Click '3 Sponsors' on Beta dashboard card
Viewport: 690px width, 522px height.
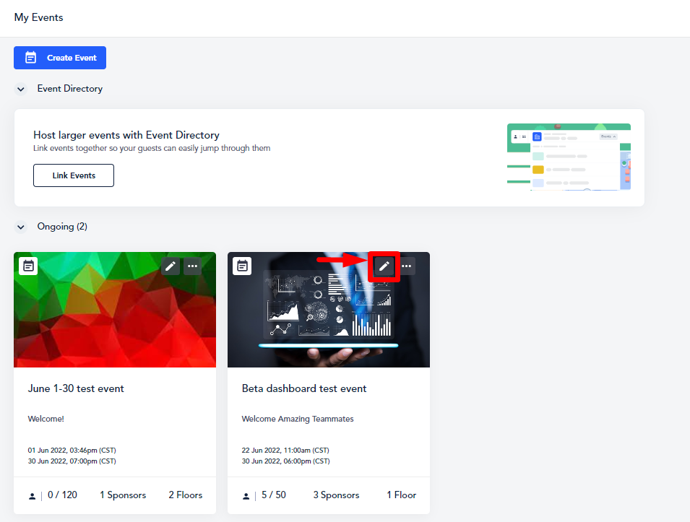click(336, 495)
